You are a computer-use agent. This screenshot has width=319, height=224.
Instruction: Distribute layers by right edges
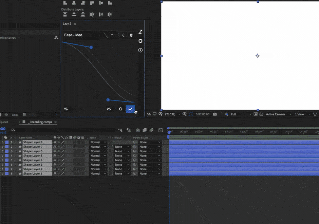[110, 14]
